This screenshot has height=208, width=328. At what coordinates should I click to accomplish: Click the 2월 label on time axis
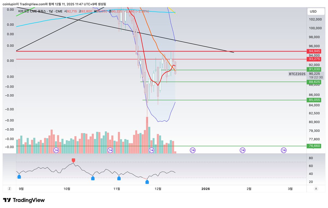tap(249, 189)
